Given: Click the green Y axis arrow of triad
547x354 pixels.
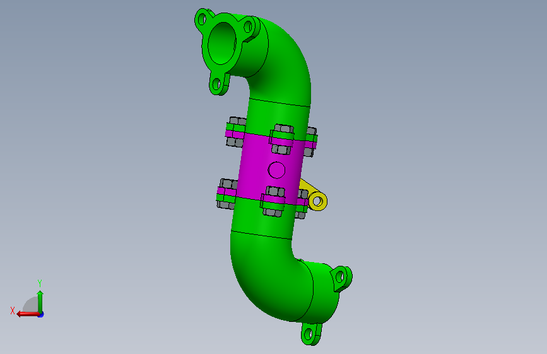Looking at the screenshot, I should click(x=40, y=302).
